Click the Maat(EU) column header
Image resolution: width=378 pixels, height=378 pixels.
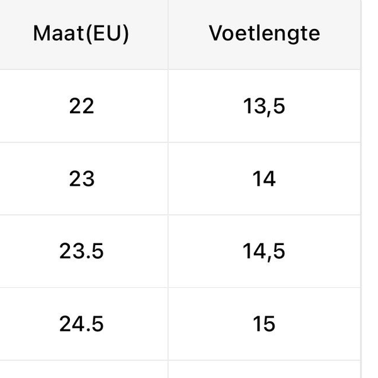click(81, 33)
